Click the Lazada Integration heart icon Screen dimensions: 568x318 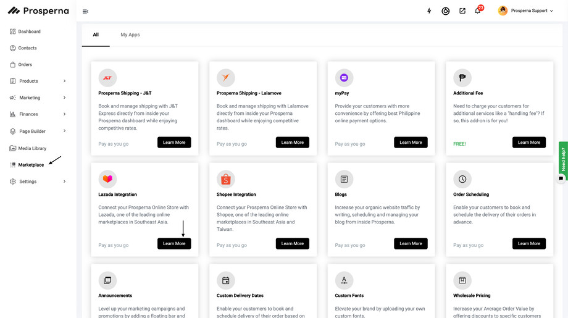[107, 179]
